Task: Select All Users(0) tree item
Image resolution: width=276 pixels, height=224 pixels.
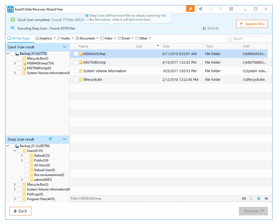Action: (x=42, y=165)
